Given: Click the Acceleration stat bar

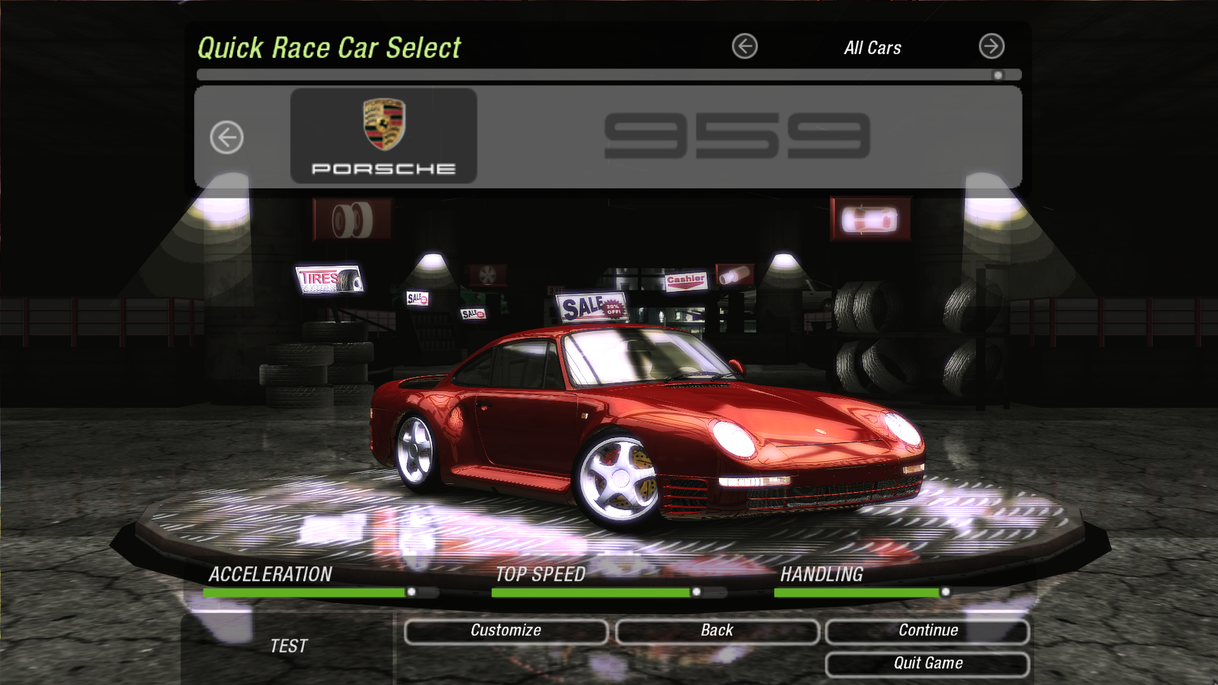Looking at the screenshot, I should tap(320, 592).
